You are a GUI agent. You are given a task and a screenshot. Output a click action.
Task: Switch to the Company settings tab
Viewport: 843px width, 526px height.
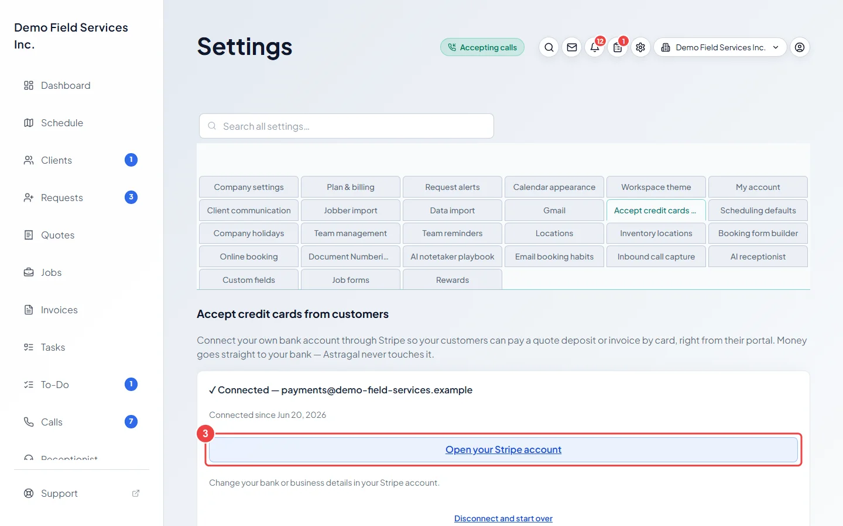(249, 187)
